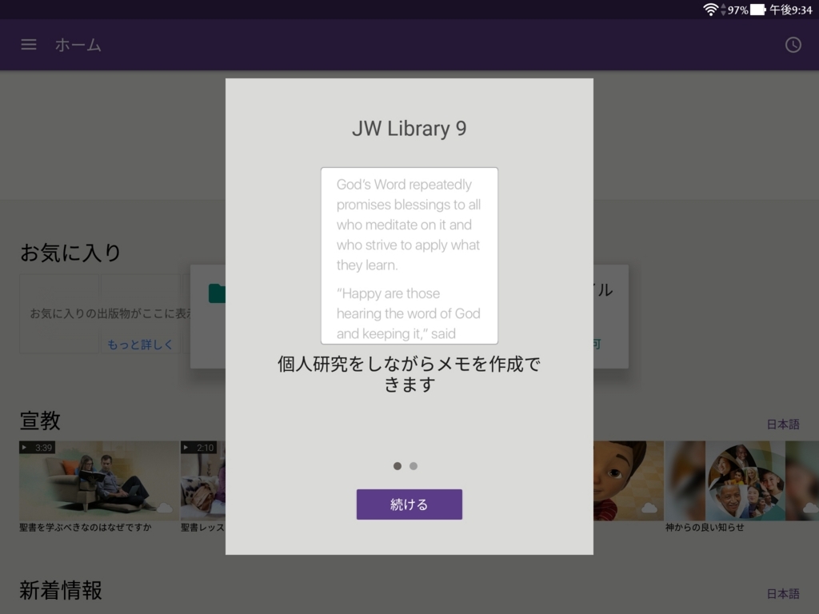Click the 新着情報 section heading

pyautogui.click(x=61, y=591)
